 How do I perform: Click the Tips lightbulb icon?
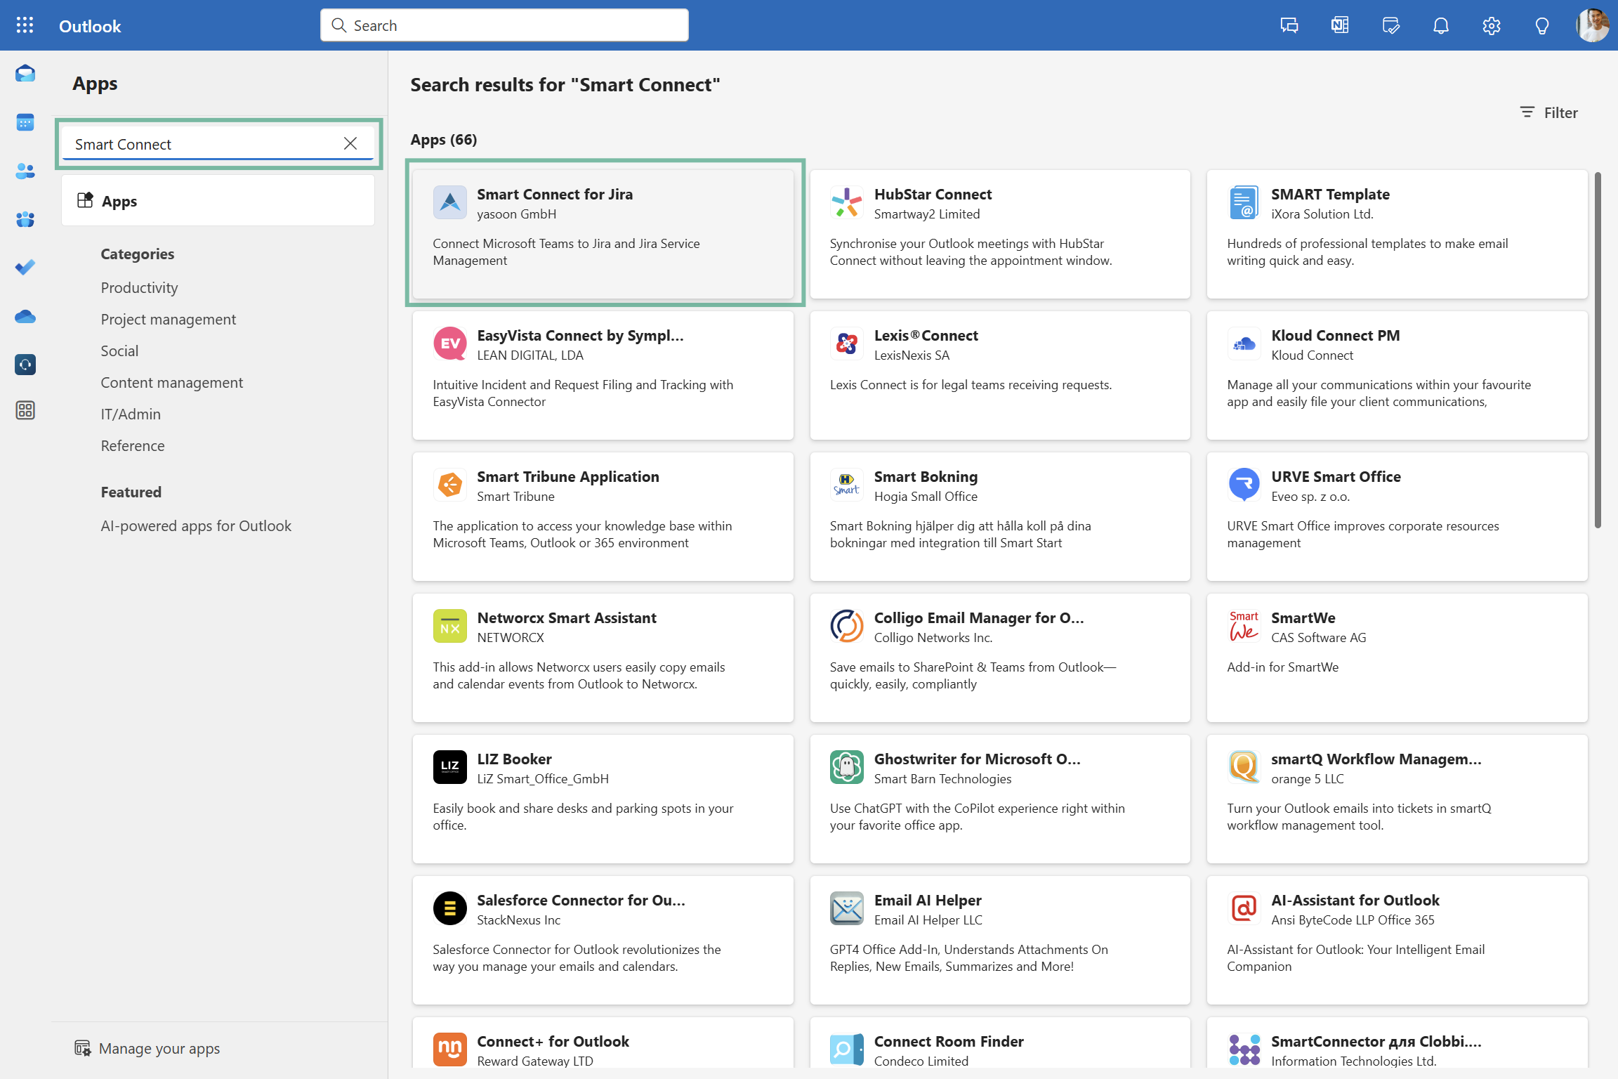[1541, 26]
